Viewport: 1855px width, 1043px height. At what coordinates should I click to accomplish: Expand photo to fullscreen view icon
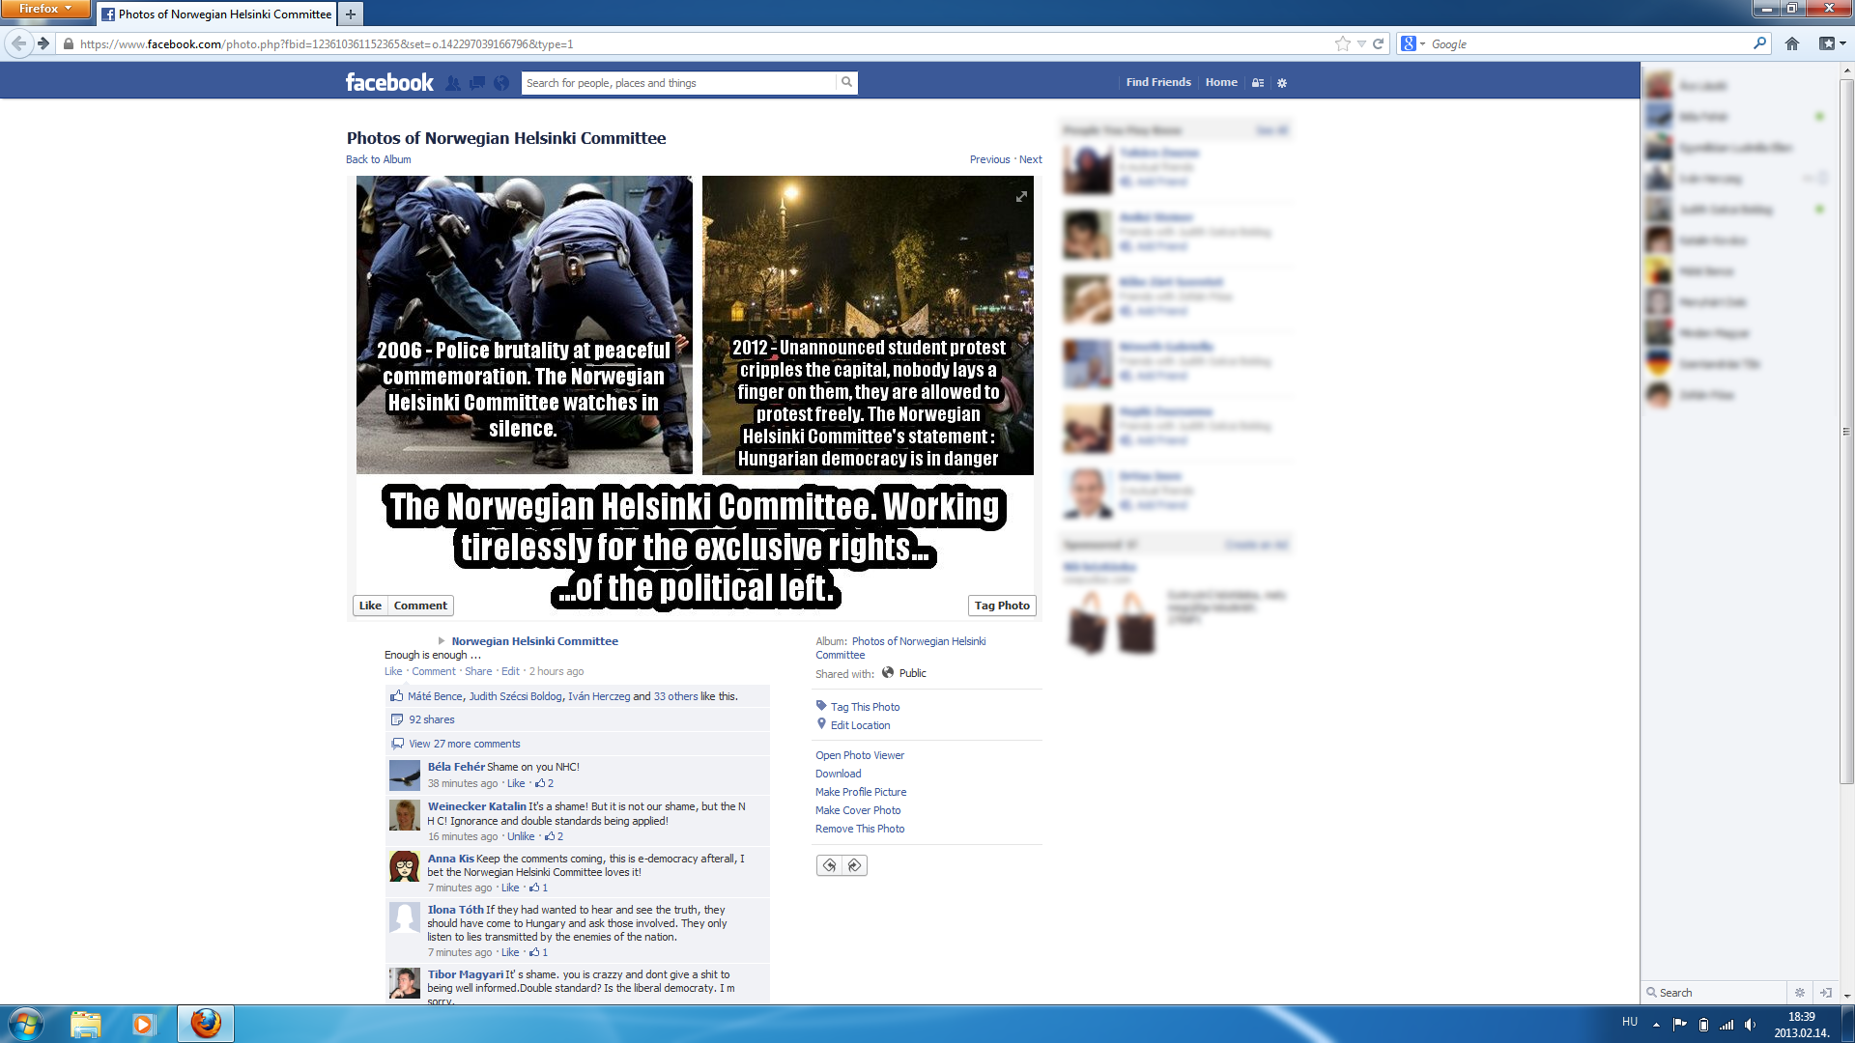click(1021, 197)
